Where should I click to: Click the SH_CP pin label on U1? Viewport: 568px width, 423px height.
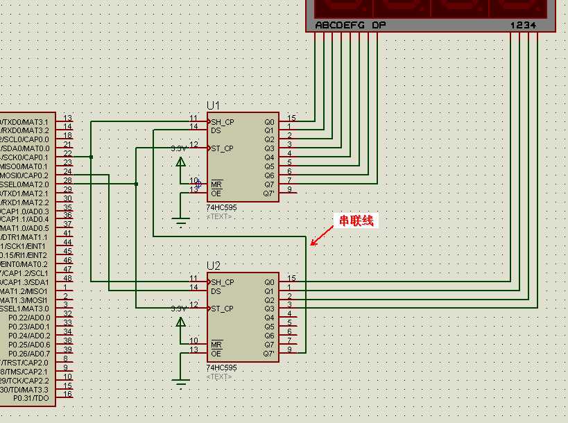pyautogui.click(x=223, y=122)
